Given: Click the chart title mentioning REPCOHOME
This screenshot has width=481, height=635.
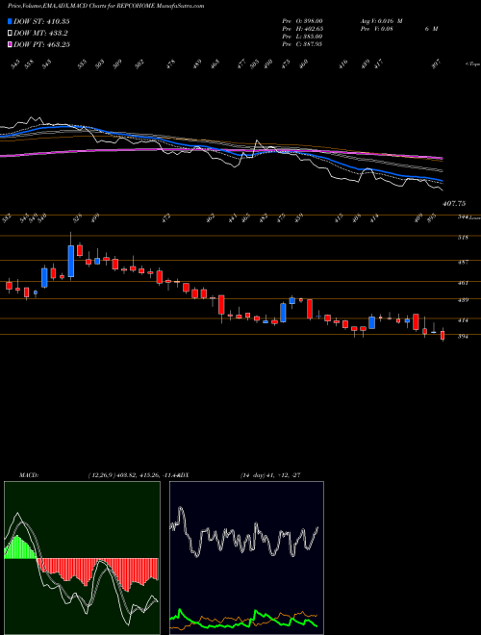Looking at the screenshot, I should coord(106,6).
